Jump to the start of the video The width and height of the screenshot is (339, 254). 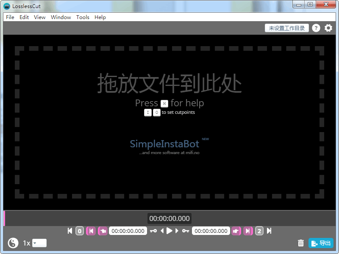(70, 231)
